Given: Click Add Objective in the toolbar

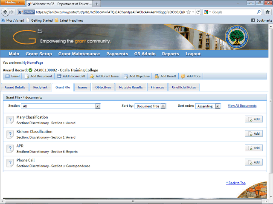Looking at the screenshot, I should pyautogui.click(x=136, y=76).
